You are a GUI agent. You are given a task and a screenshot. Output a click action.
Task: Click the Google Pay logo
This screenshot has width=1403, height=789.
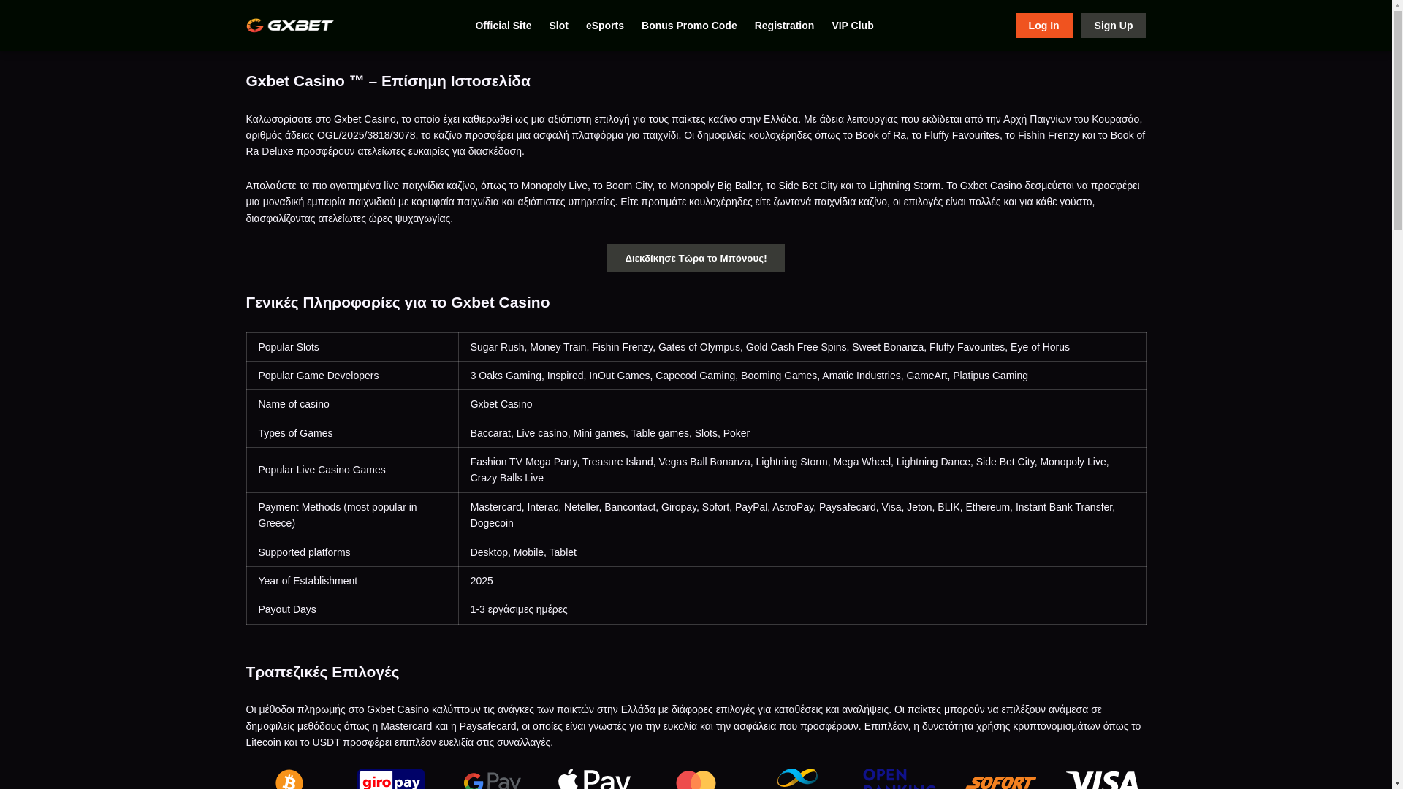[493, 781]
